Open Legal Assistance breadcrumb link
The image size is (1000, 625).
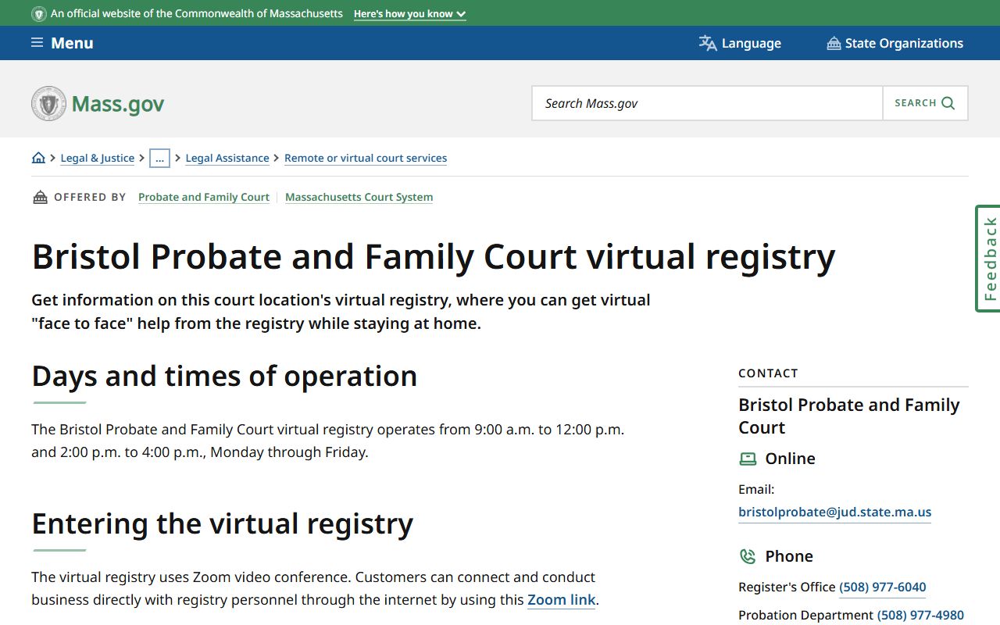(227, 158)
